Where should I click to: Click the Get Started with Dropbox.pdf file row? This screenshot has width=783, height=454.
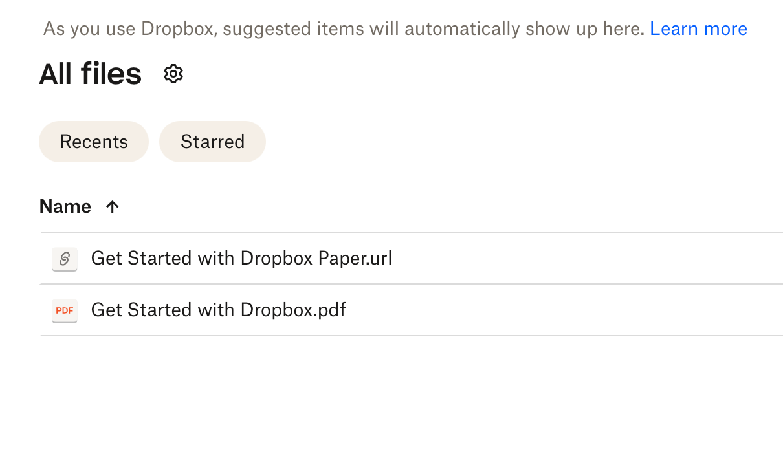click(219, 310)
